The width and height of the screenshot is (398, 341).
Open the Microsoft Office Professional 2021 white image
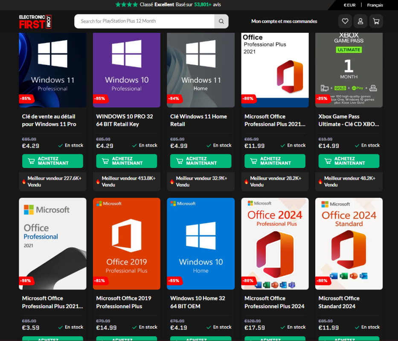(52, 243)
